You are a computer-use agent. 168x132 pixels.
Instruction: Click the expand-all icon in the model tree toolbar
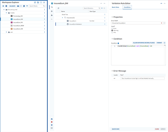pos(58,8)
